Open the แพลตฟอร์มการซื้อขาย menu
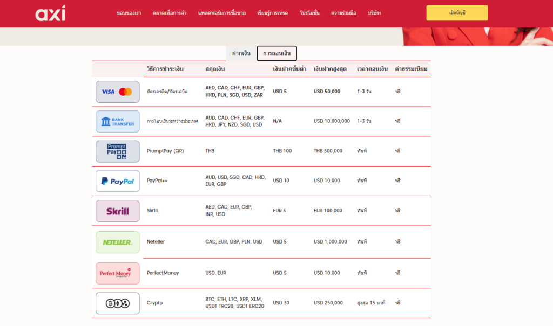 tap(222, 13)
